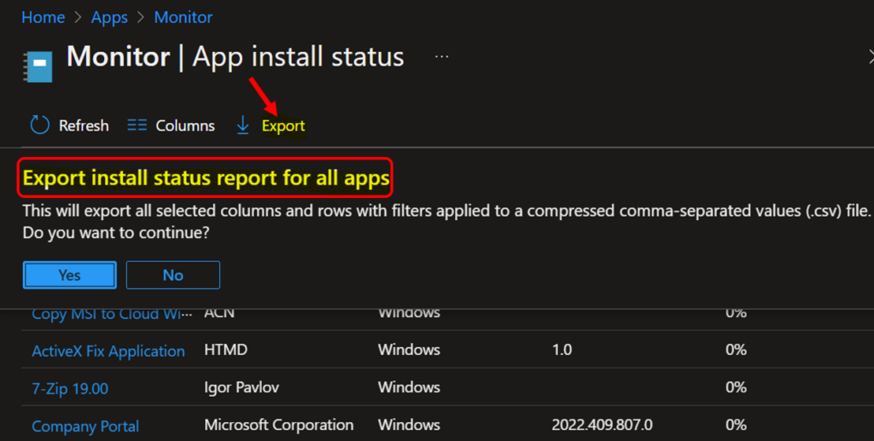Click the Monitor notebook icon beside title

point(40,64)
